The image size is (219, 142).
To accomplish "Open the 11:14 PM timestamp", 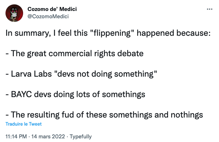I will click(x=16, y=137).
